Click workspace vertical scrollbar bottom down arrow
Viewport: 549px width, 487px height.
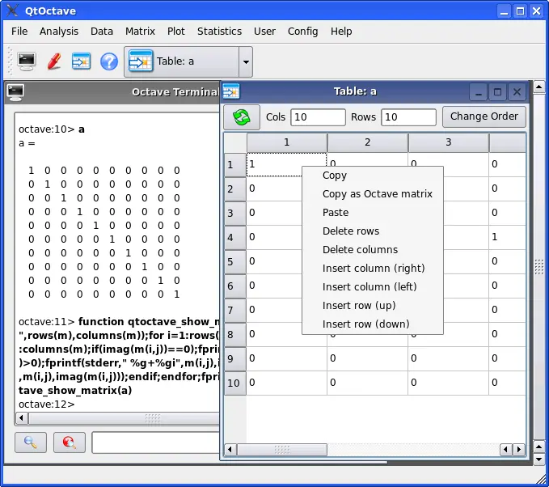pos(539,459)
